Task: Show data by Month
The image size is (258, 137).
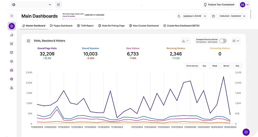Action: pos(226,66)
